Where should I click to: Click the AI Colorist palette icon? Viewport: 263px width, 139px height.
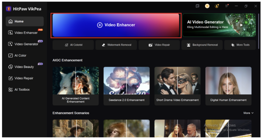click(67, 45)
